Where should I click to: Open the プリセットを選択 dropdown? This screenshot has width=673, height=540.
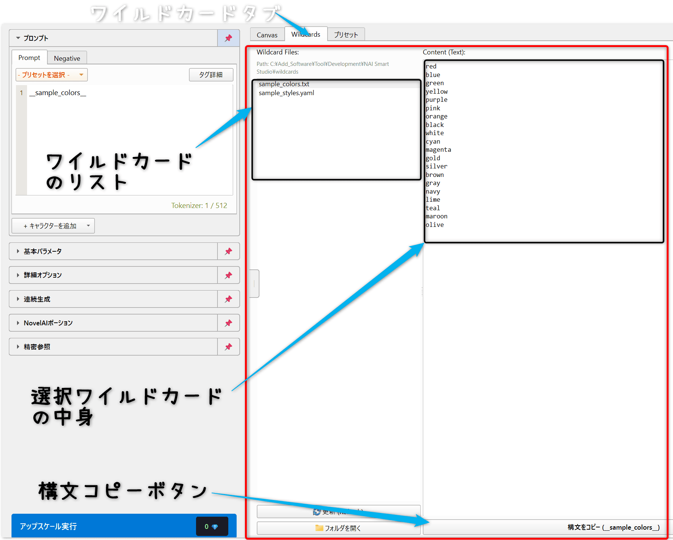[x=51, y=74]
